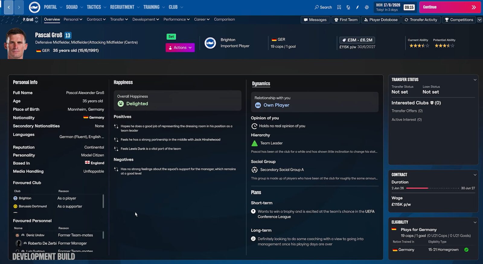This screenshot has width=483, height=264.
Task: Open the Competitions shortcut
Action: tap(459, 20)
